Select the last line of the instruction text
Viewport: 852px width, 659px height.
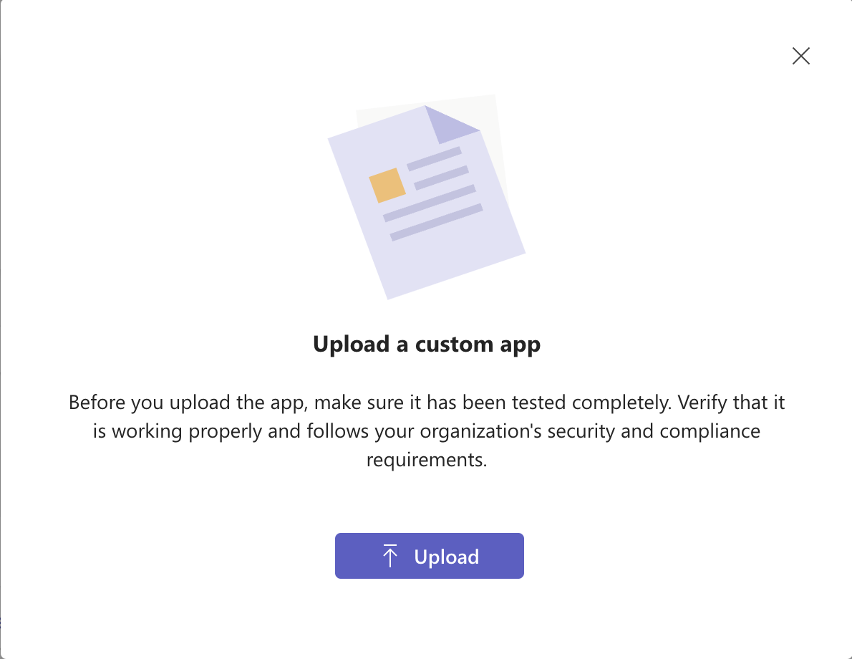[x=427, y=459]
